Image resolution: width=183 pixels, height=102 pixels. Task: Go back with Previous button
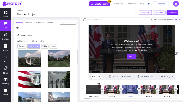[145, 12]
